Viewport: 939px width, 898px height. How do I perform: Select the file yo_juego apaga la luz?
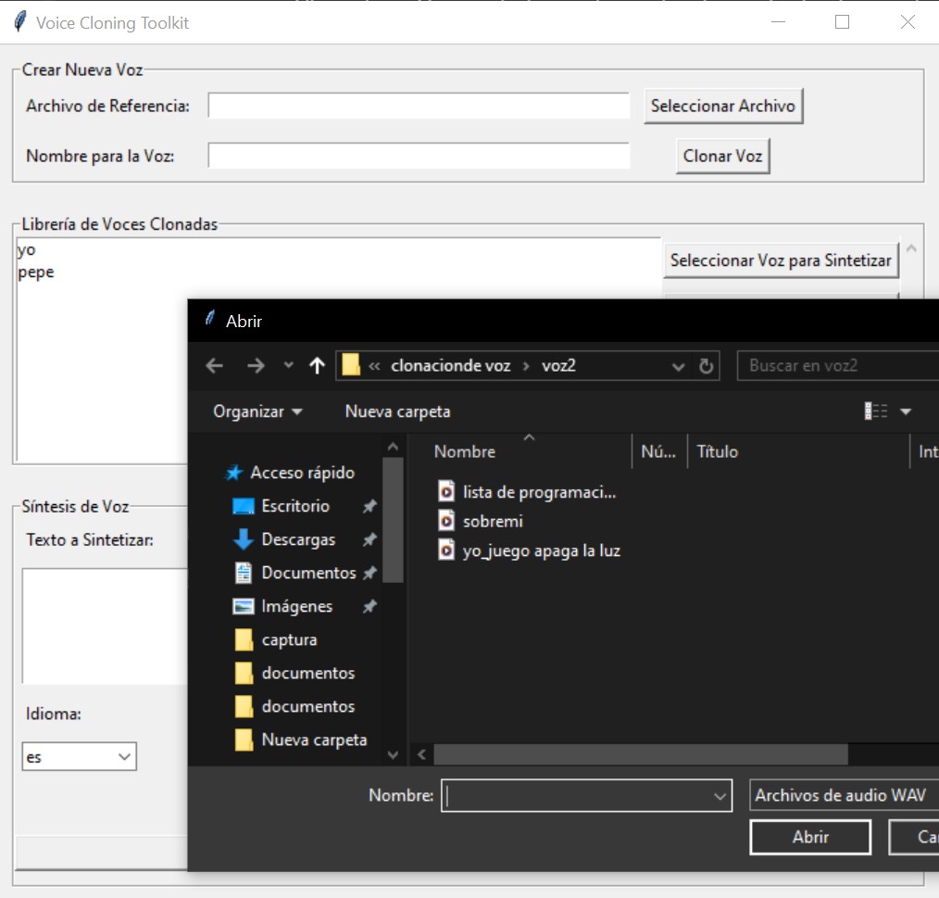click(x=542, y=550)
